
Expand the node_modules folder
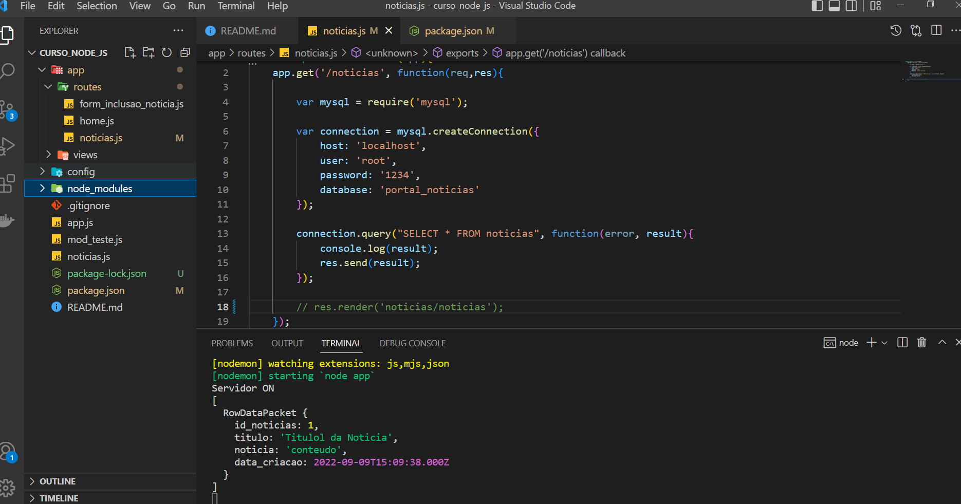[x=110, y=189]
